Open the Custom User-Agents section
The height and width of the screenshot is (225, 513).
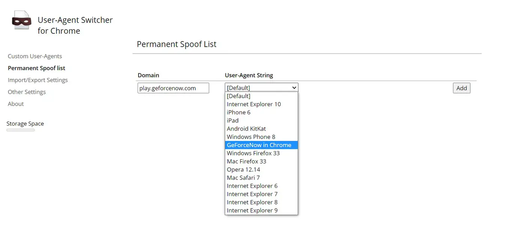click(x=35, y=56)
